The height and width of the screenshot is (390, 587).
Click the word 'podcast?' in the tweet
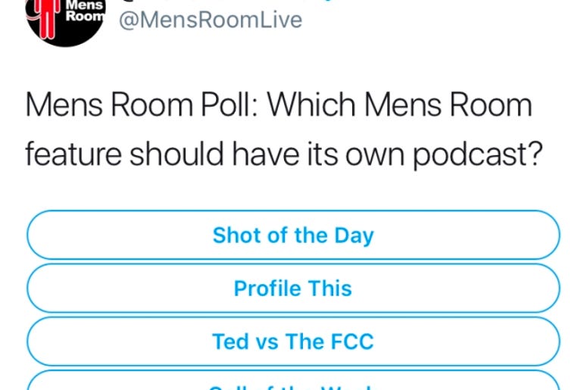(478, 155)
